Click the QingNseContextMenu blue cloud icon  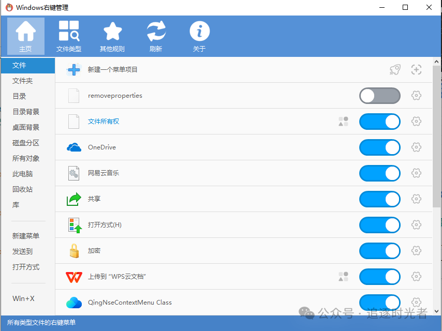(74, 303)
